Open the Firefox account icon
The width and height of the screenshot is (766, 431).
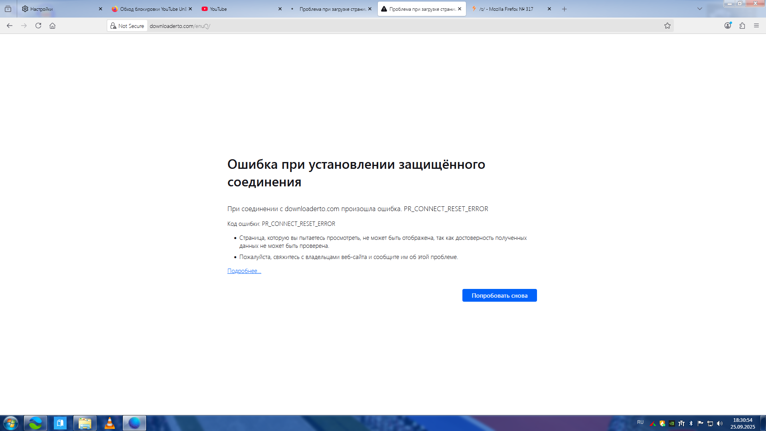pos(728,26)
